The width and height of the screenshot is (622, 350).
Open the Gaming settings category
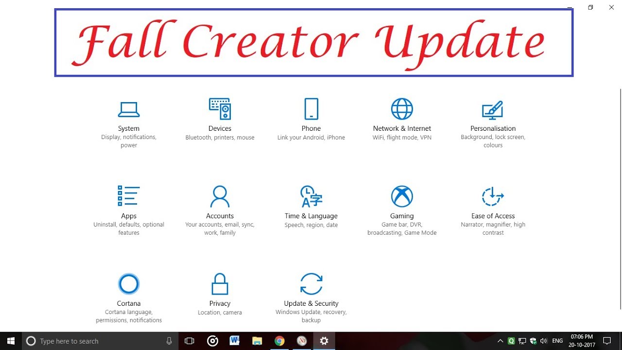tap(402, 210)
